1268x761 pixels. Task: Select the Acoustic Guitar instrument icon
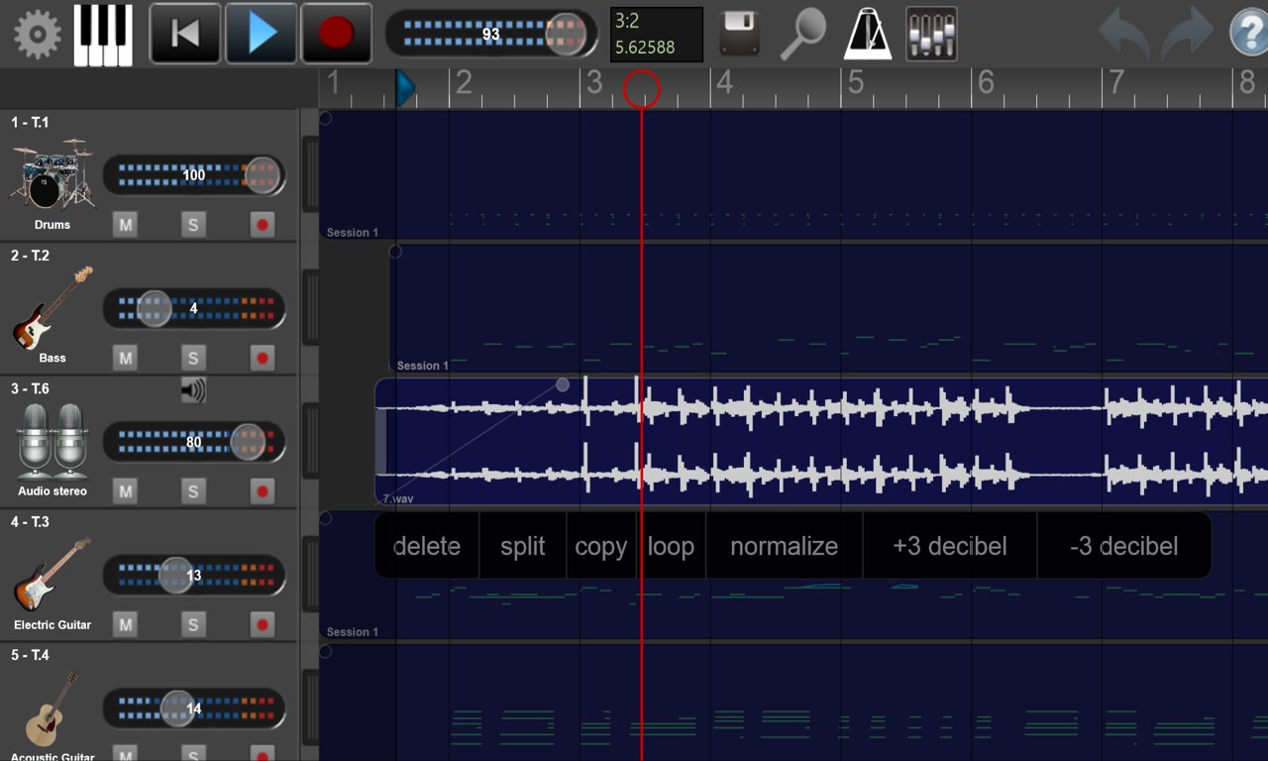(x=53, y=708)
